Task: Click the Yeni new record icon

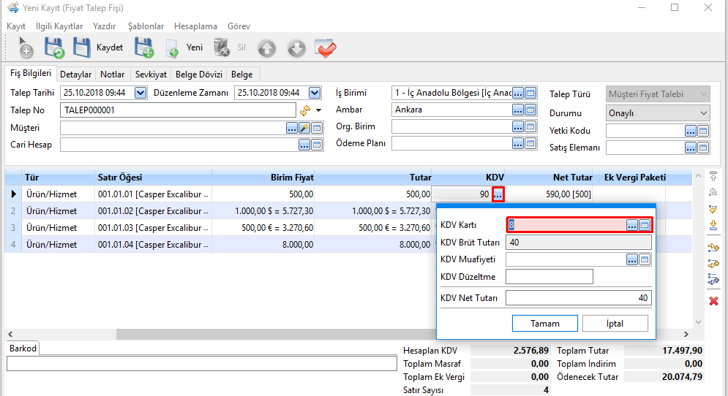Action: 173,48
